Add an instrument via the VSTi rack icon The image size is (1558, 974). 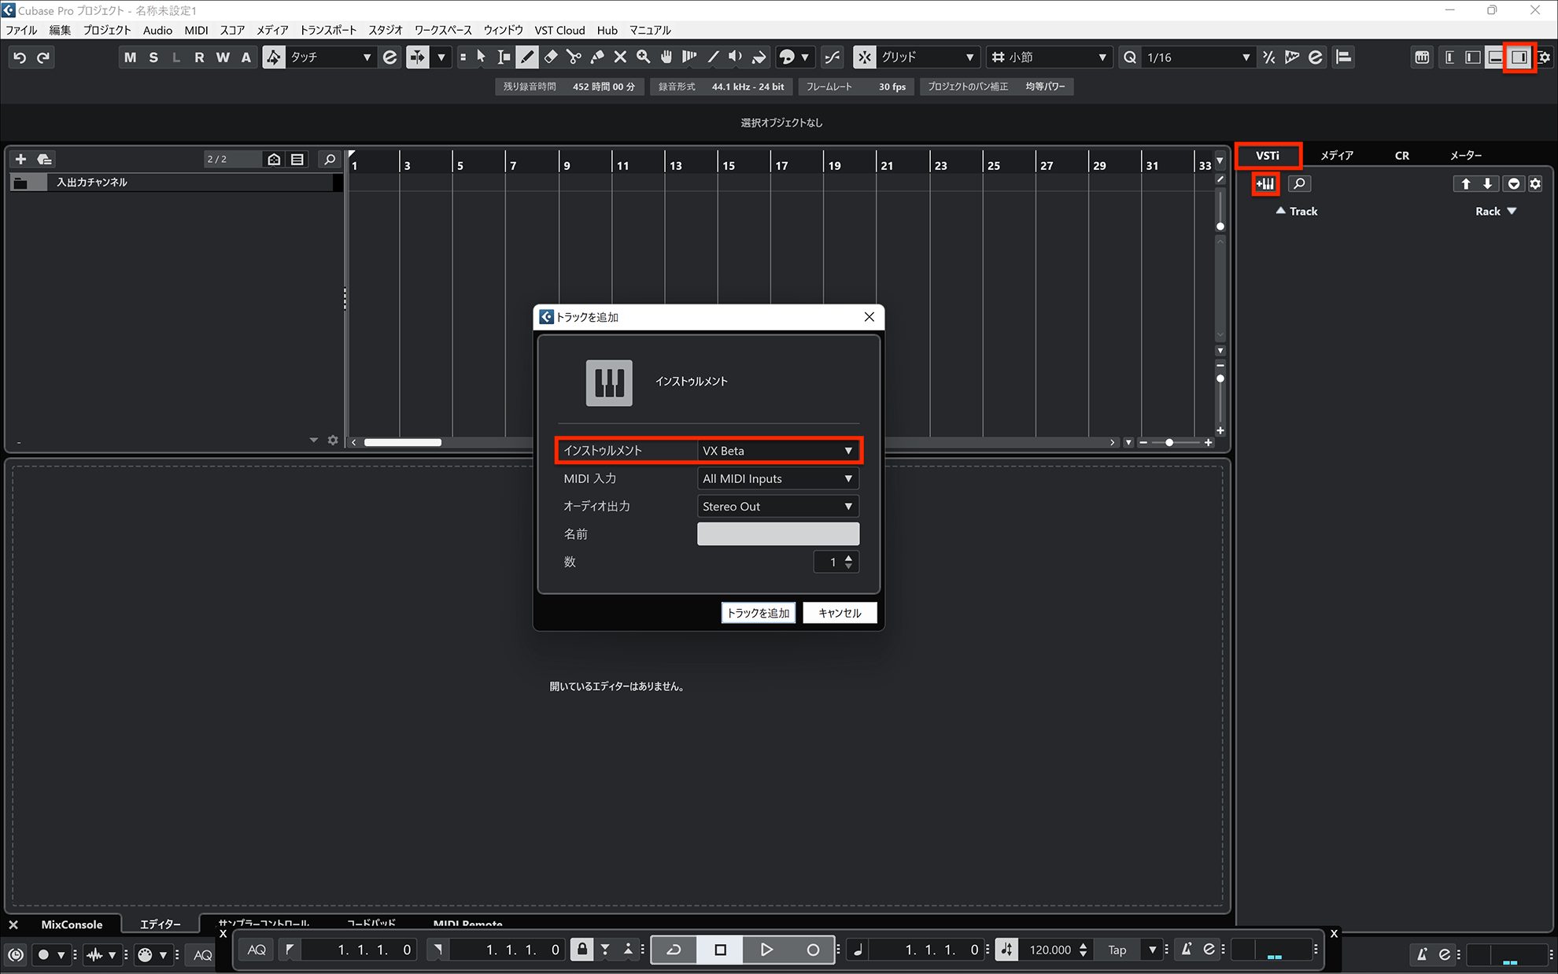tap(1264, 183)
